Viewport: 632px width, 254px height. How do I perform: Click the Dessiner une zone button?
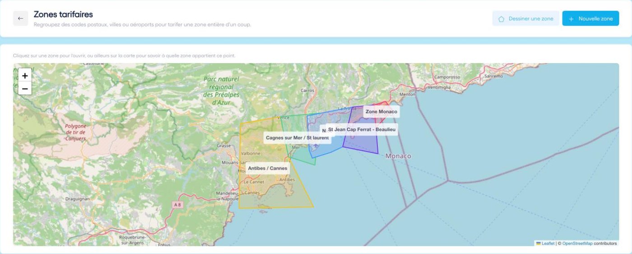(525, 19)
